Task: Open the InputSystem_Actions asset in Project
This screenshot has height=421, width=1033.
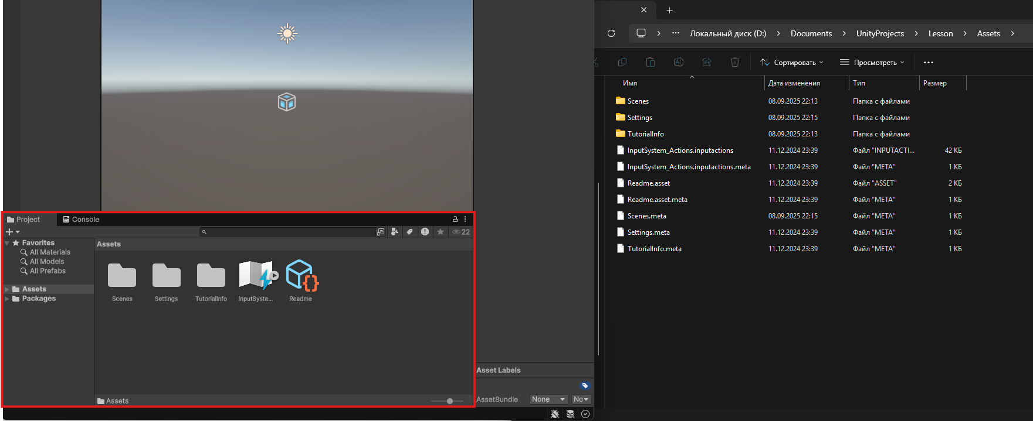Action: coord(256,277)
